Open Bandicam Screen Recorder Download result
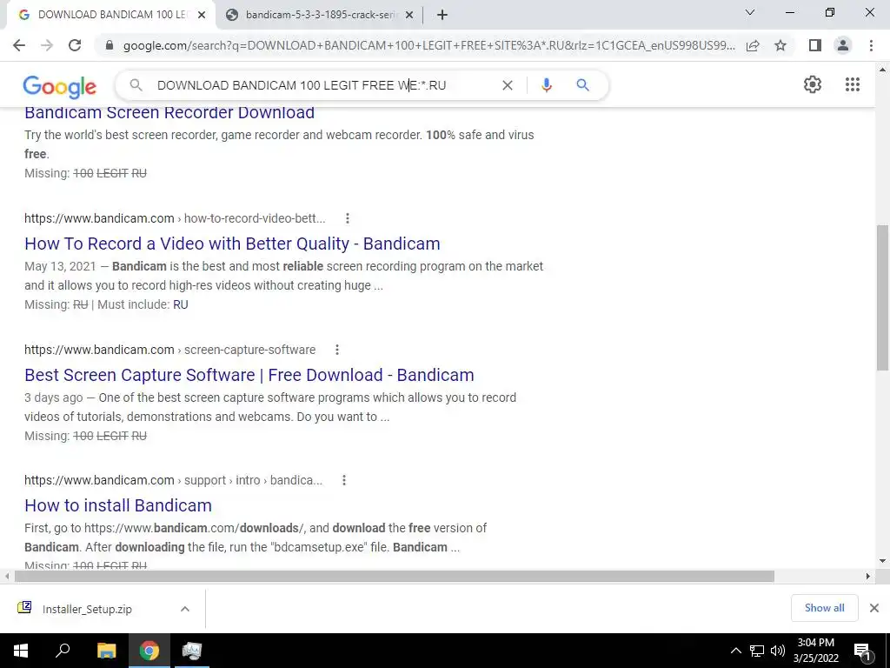Viewport: 890px width, 668px height. [169, 112]
